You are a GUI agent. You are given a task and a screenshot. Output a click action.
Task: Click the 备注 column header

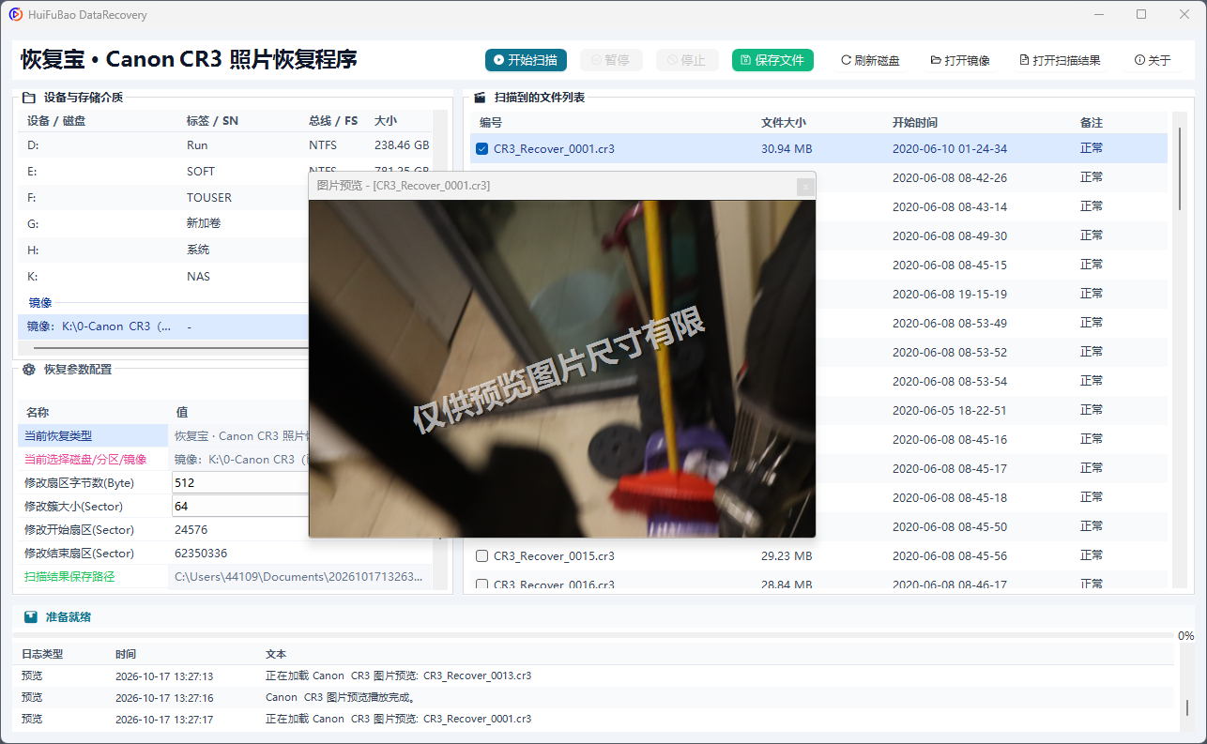[1092, 122]
